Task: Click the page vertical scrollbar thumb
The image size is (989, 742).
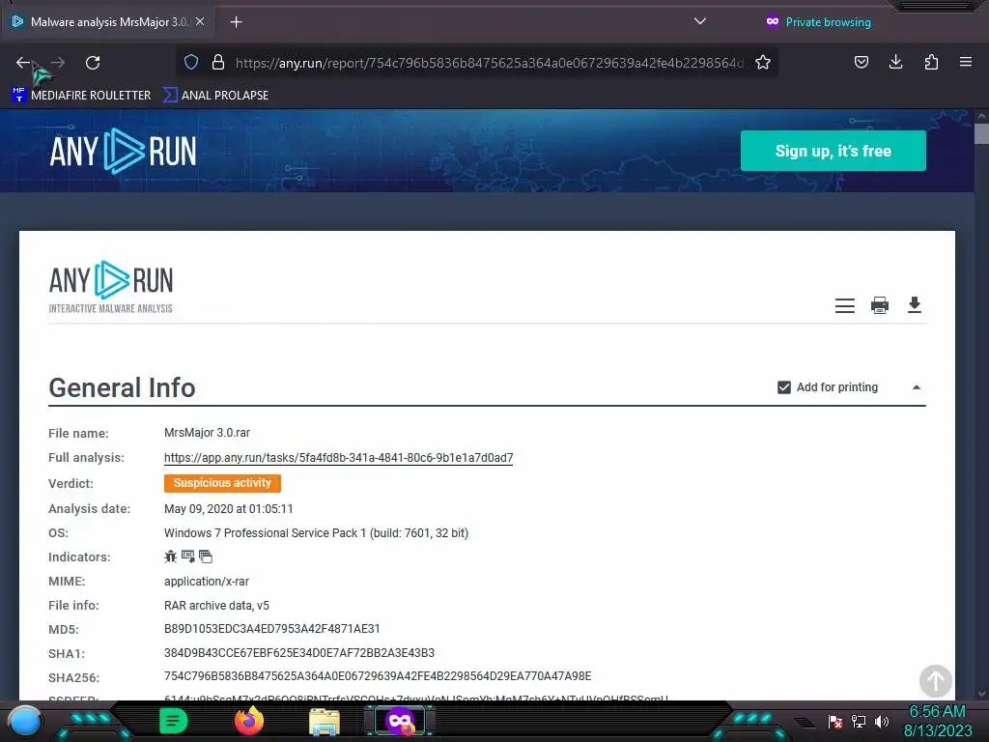Action: coord(981,133)
